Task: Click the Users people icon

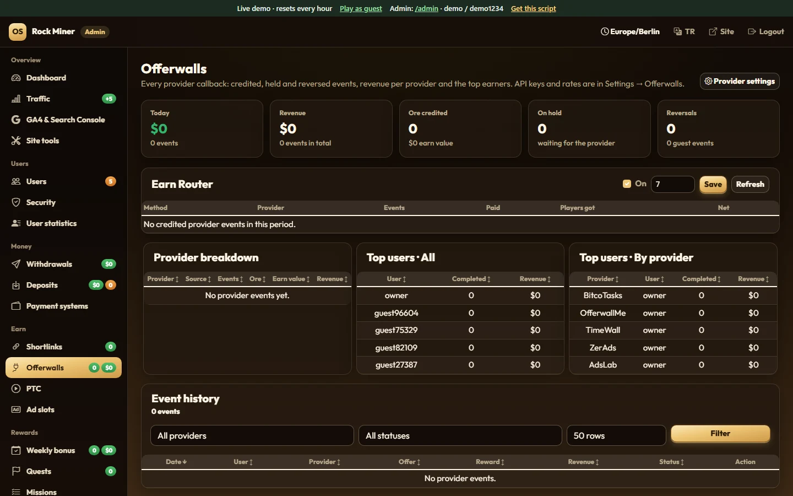Action: click(16, 181)
